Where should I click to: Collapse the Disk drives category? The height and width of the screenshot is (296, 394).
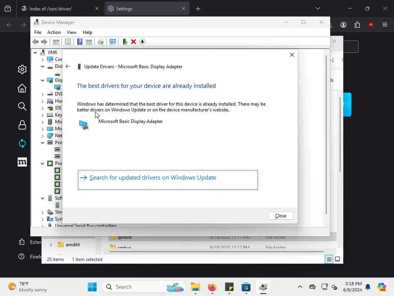tap(42, 66)
